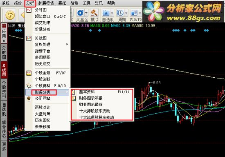Switch to K线图 sidebar tab
Image resolution: width=225 pixels, height=157 pixels.
(4, 70)
